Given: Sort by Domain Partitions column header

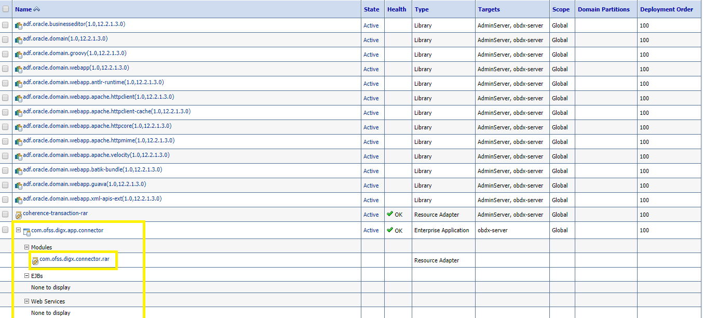Looking at the screenshot, I should (604, 9).
